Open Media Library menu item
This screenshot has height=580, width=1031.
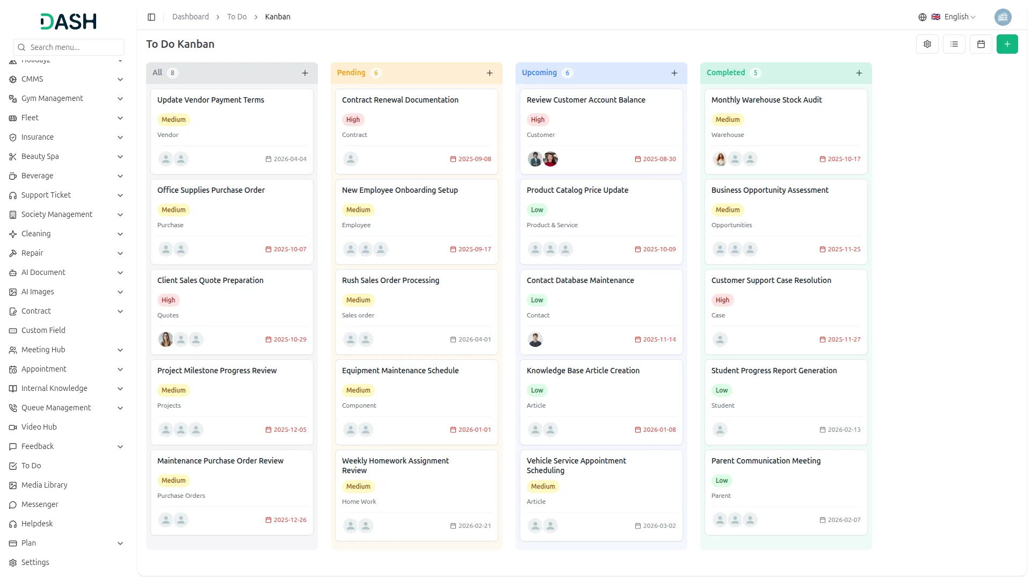(x=44, y=485)
